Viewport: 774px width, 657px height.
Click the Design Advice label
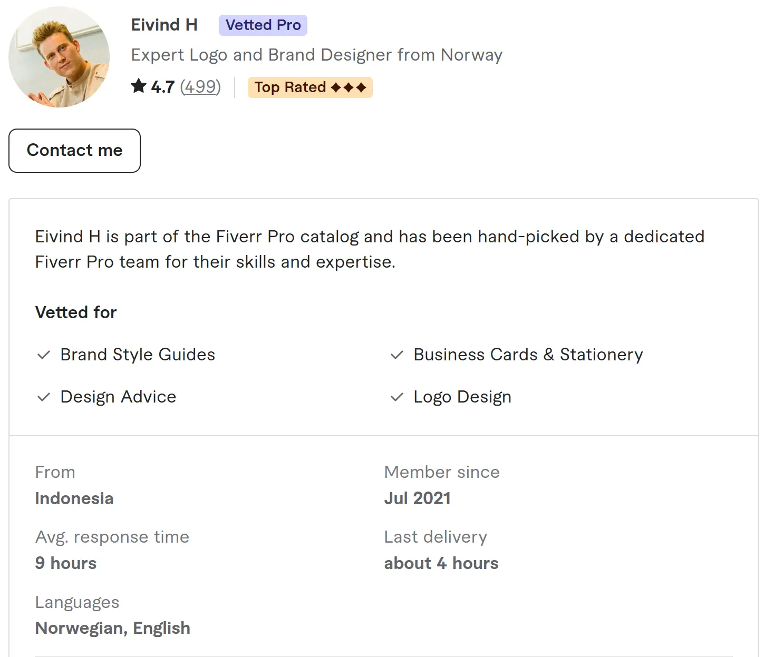click(x=118, y=397)
